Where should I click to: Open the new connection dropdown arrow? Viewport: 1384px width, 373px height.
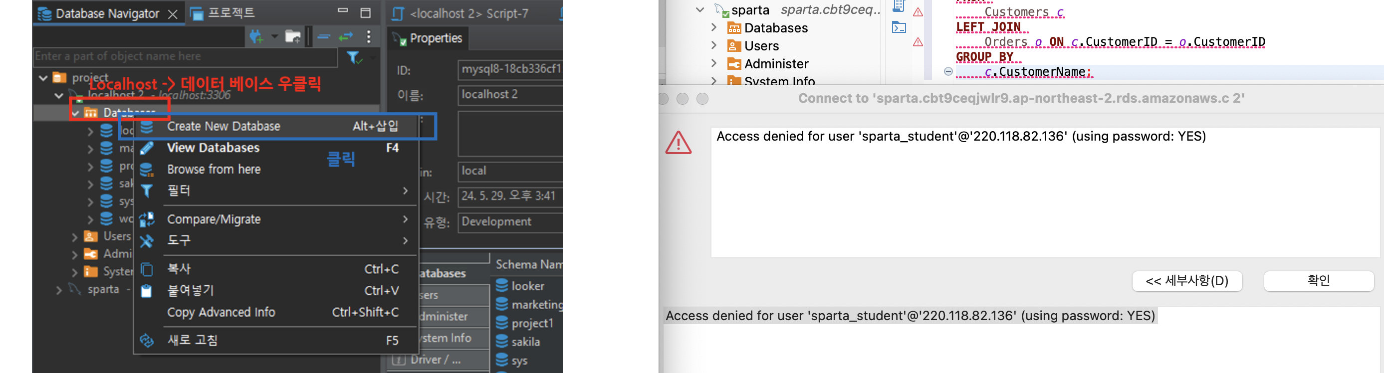point(274,36)
